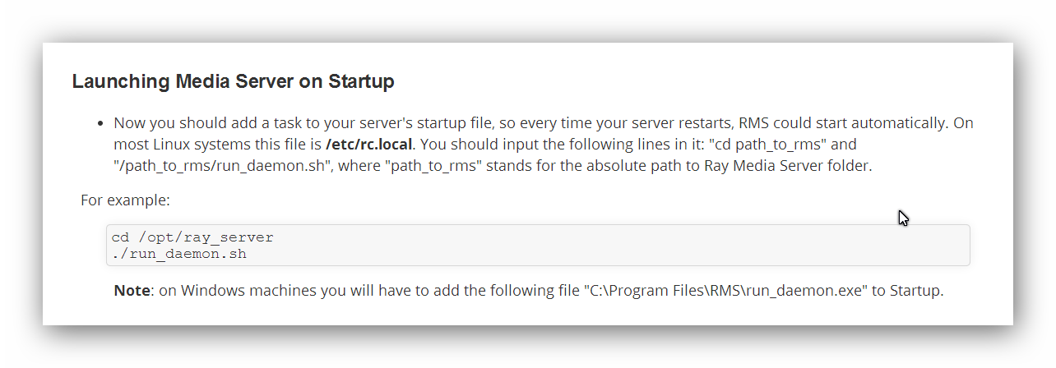1056x368 pixels.
Task: Click the "For example:" text
Action: (125, 200)
